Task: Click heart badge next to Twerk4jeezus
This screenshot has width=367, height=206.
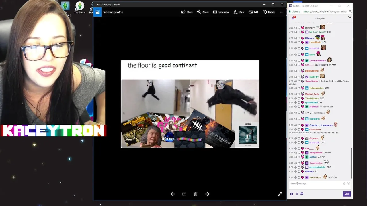Action: pos(302,98)
